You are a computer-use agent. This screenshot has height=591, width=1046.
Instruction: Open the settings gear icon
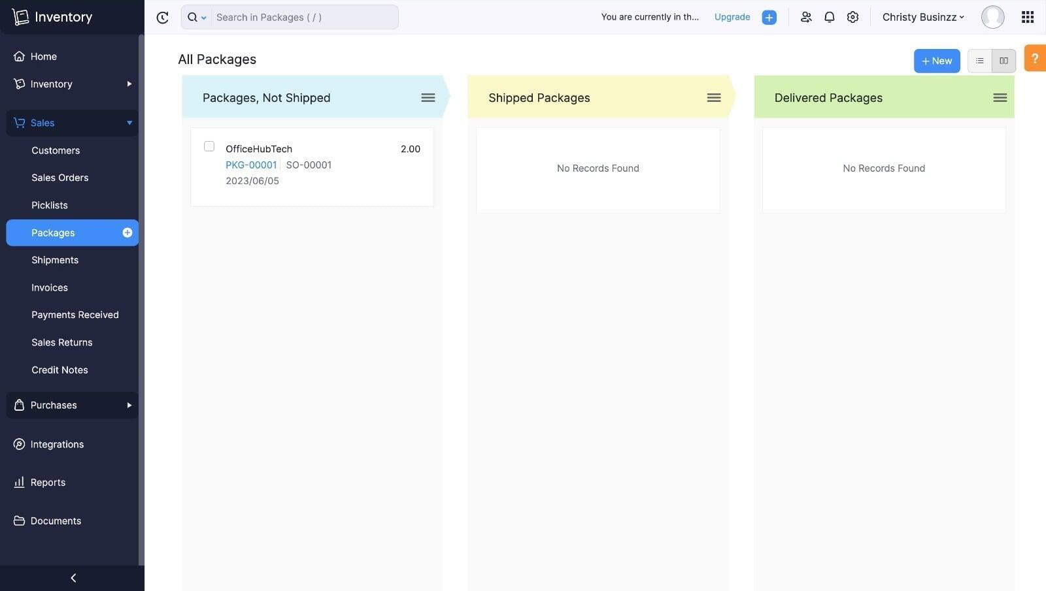(852, 17)
